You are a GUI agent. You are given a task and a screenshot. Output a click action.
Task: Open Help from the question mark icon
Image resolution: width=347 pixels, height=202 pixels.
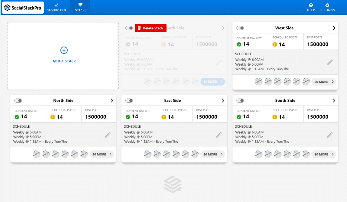click(x=311, y=5)
